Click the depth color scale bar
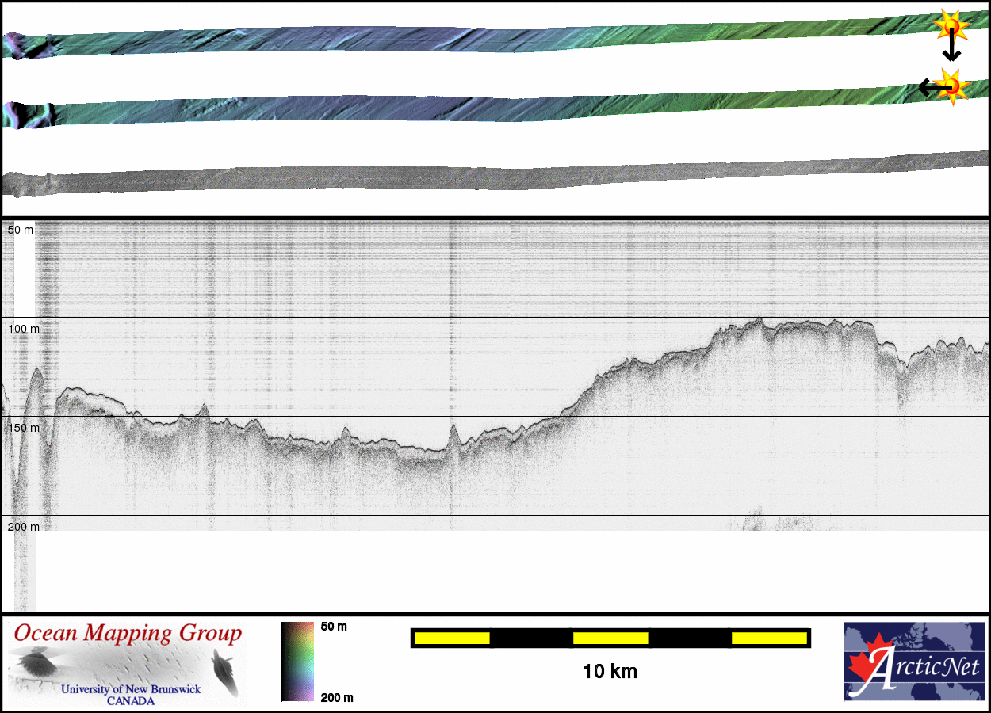This screenshot has width=991, height=713. click(298, 662)
